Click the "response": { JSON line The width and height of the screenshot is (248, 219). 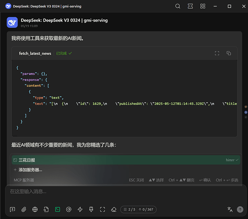click(x=34, y=80)
